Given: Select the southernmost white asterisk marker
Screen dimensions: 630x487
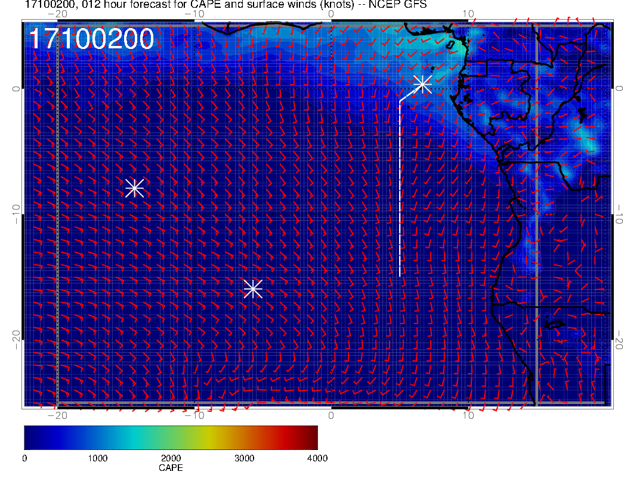Looking at the screenshot, I should 253,289.
